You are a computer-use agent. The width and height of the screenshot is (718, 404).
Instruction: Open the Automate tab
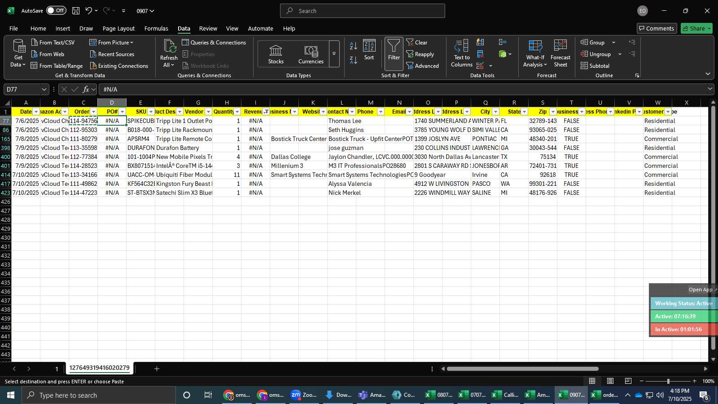(x=260, y=28)
